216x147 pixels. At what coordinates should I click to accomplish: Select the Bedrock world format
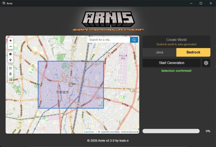coord(193,52)
